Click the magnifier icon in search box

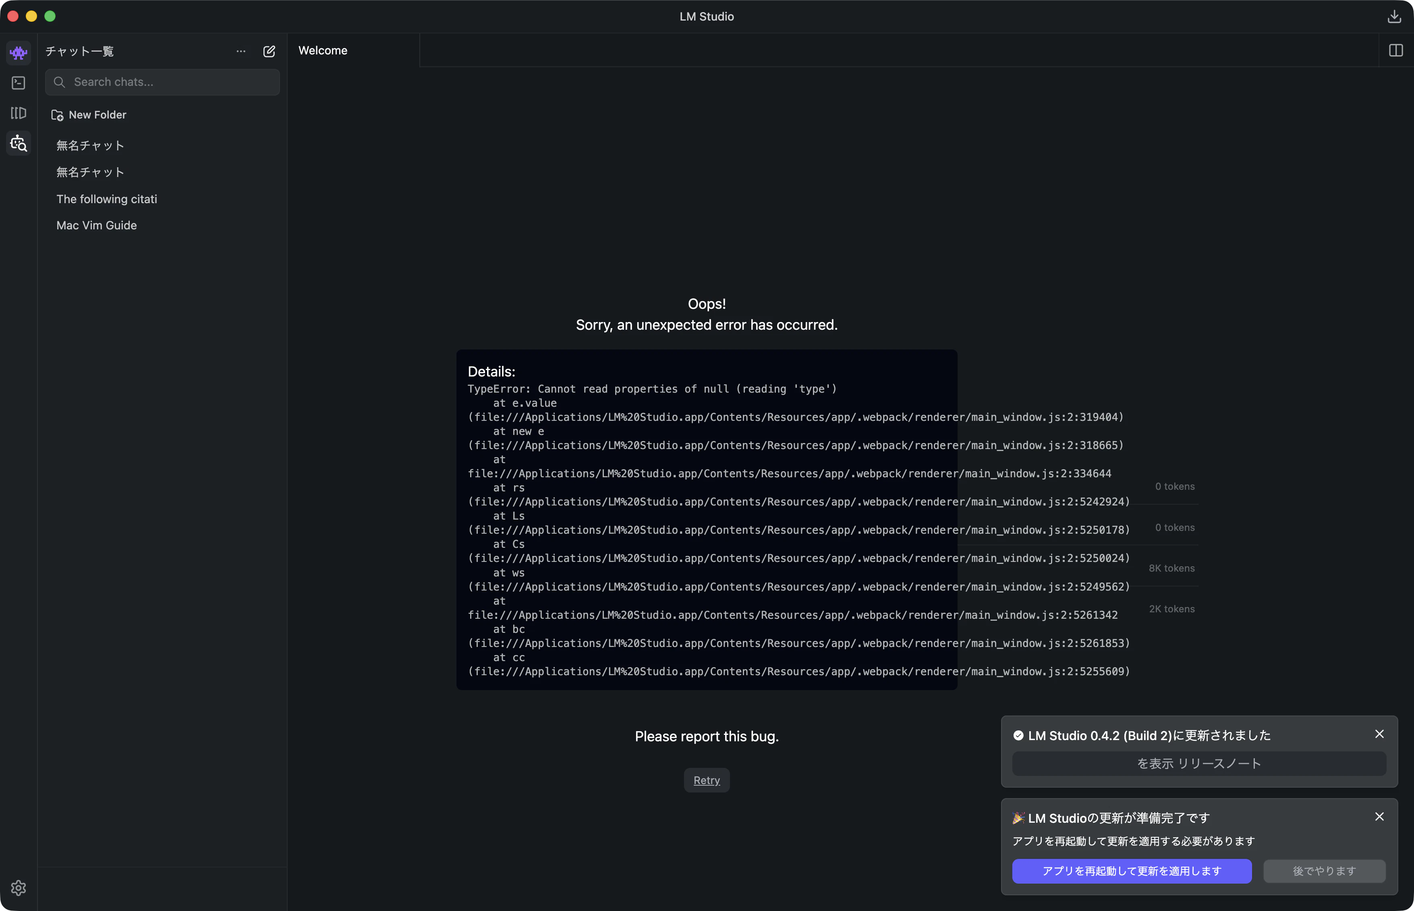click(59, 82)
